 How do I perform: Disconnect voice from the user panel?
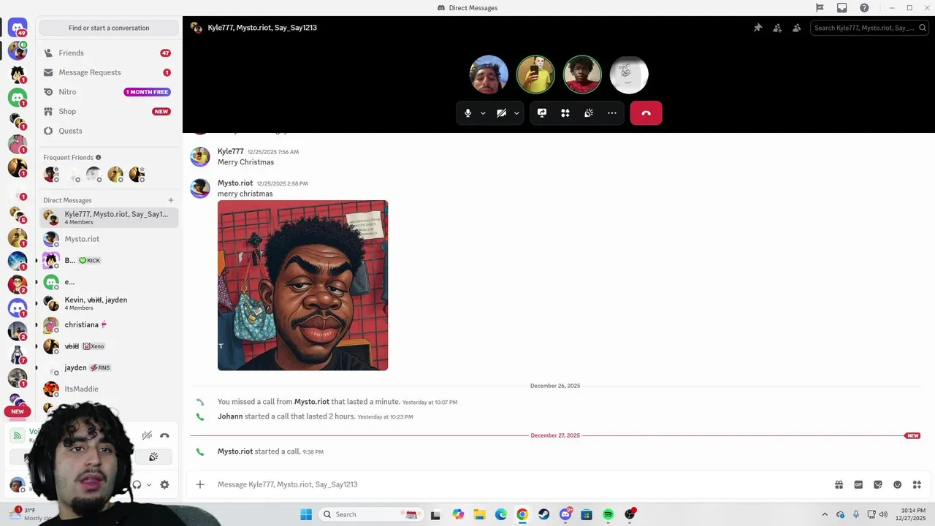(164, 435)
